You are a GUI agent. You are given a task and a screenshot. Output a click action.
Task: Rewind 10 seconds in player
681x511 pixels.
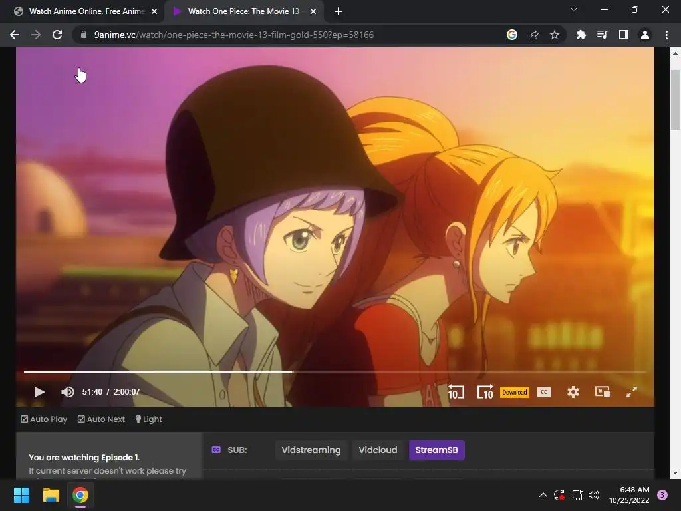(456, 392)
